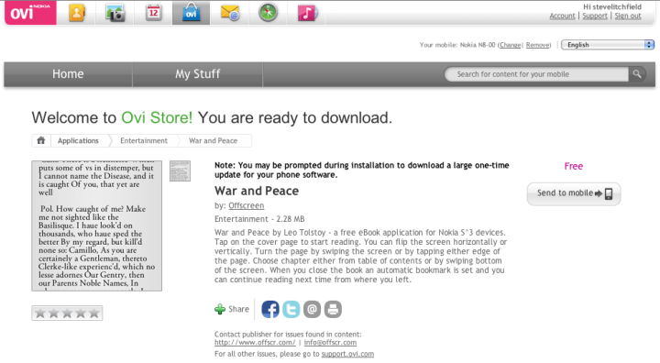Open the Ovi Maps compass icon
Viewport: 660px width, 363px height.
[x=268, y=13]
